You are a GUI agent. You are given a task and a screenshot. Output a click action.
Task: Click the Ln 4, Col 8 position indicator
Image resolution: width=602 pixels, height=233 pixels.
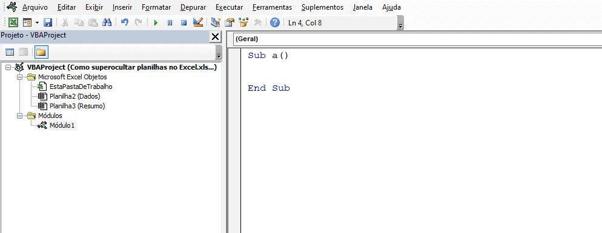[305, 23]
